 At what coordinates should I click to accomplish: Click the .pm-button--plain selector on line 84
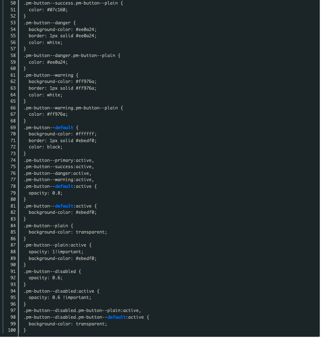point(46,226)
